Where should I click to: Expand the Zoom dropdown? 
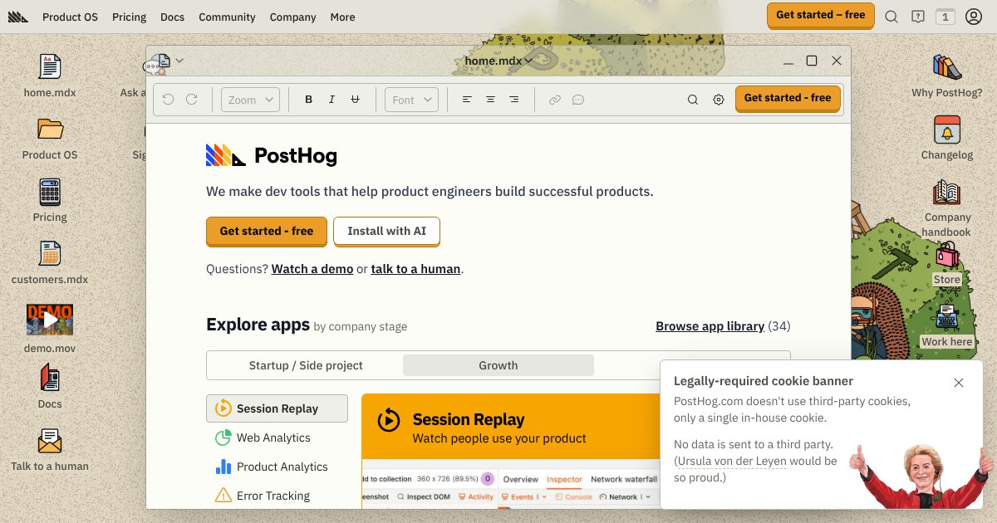(x=251, y=100)
